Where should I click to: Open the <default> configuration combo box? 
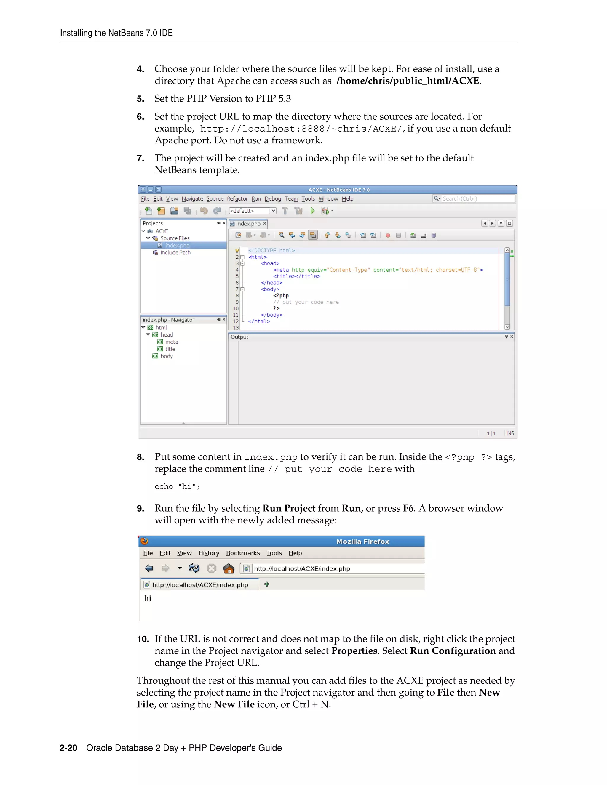click(253, 211)
